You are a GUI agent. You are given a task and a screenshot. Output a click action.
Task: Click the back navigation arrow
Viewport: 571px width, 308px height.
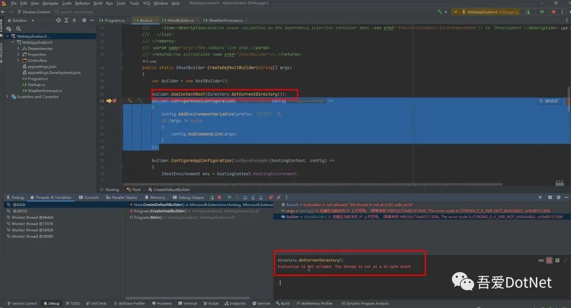[3, 12]
